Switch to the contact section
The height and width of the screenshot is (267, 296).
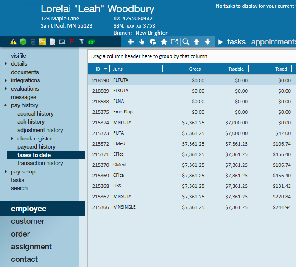click(x=24, y=259)
